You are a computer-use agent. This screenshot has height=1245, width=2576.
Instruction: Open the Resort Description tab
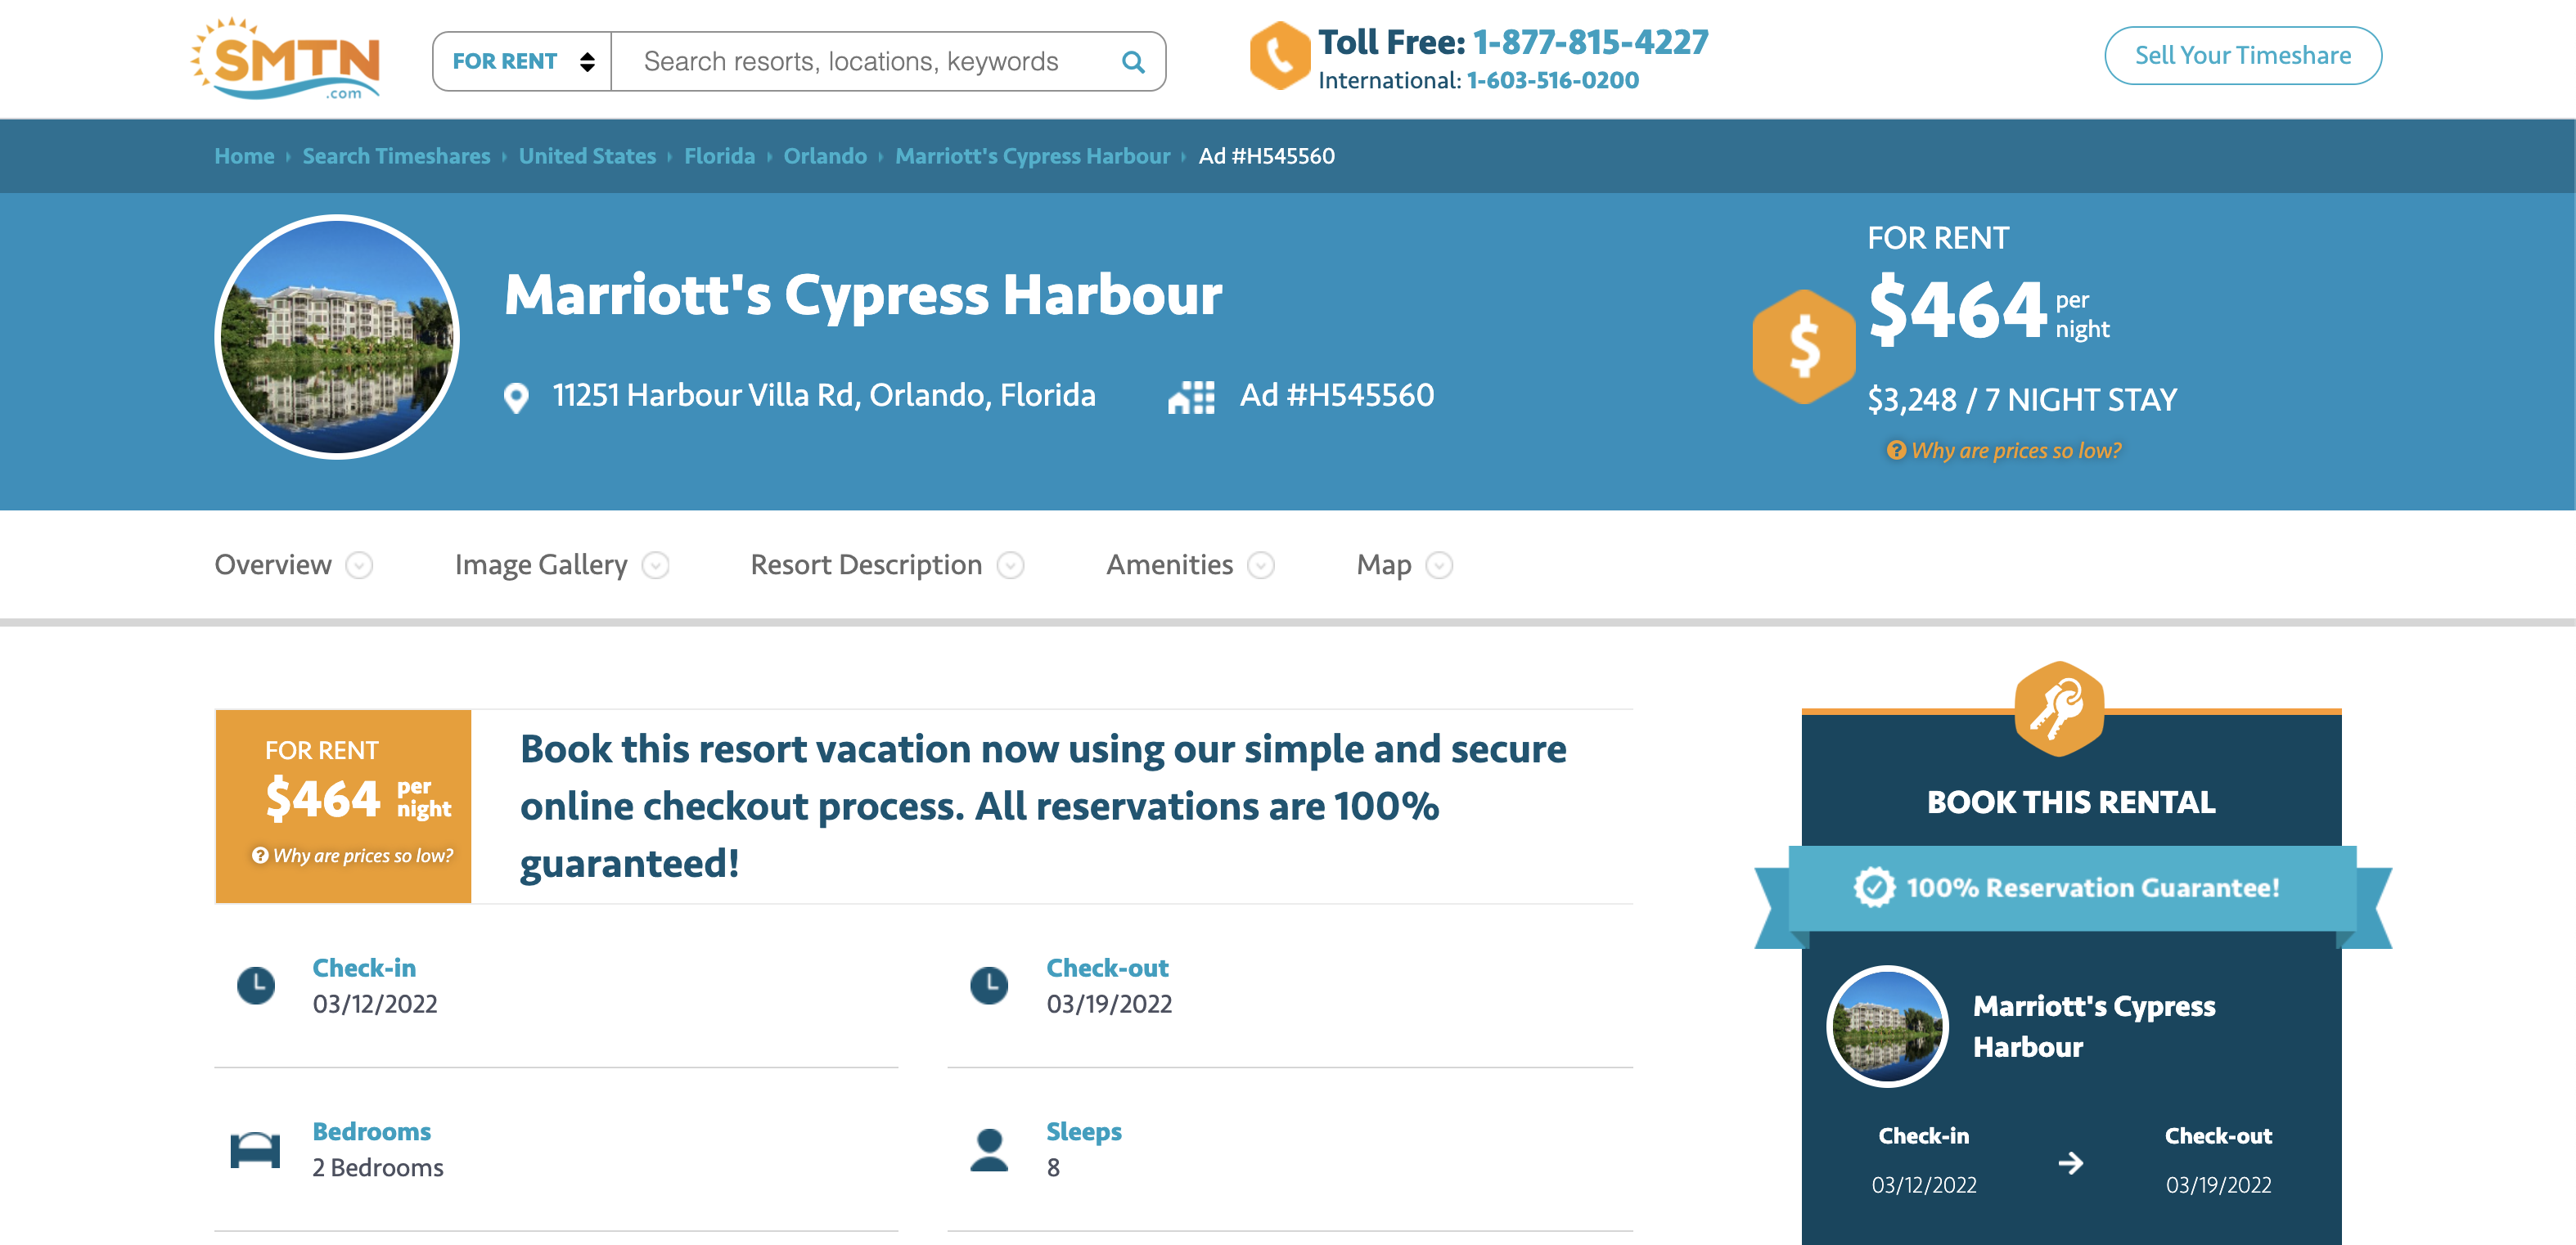866,565
